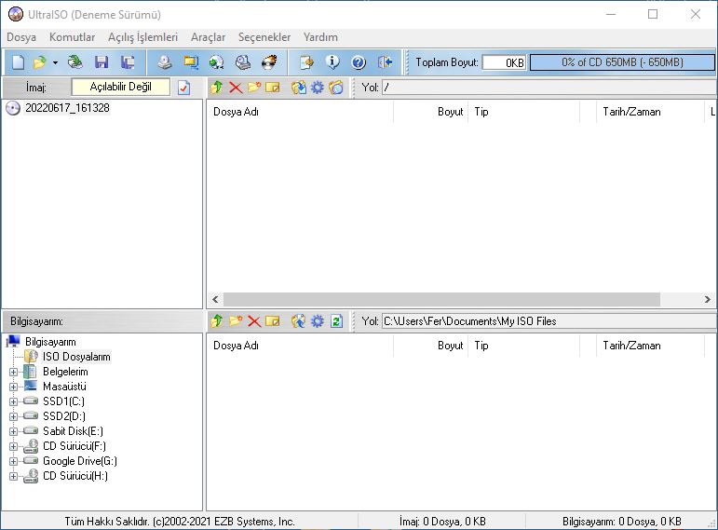Viewport: 718px width, 530px height.
Task: Open the Komutlar menu
Action: (x=72, y=37)
